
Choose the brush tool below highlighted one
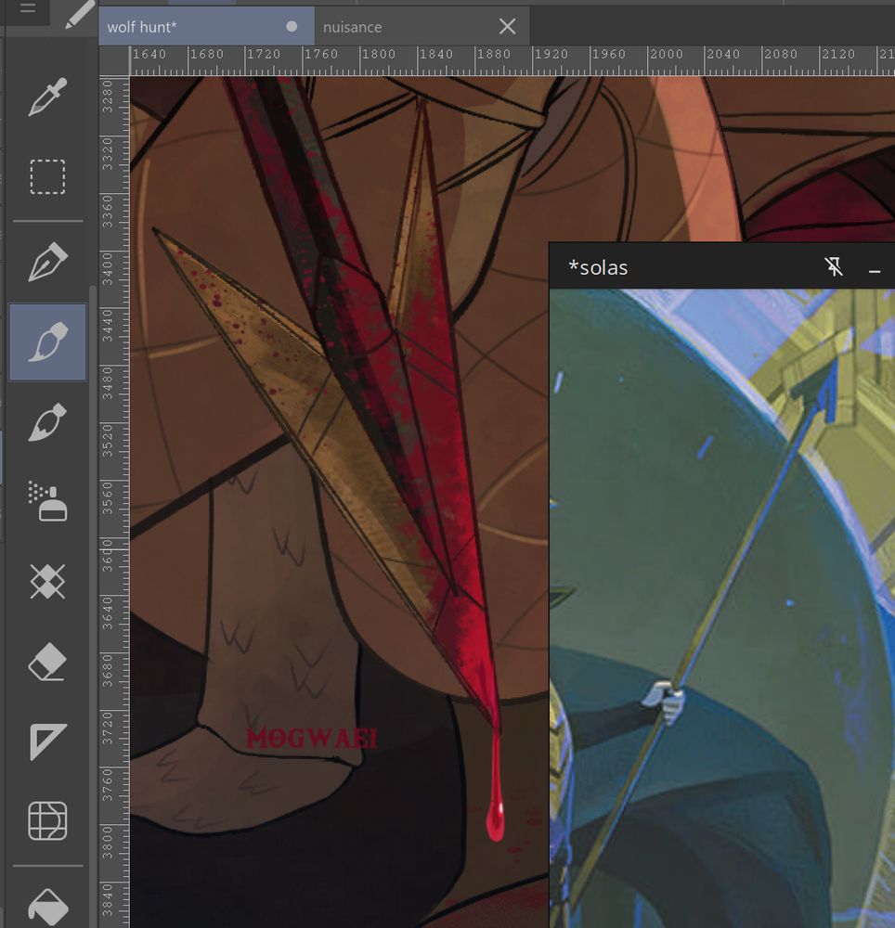click(x=47, y=422)
